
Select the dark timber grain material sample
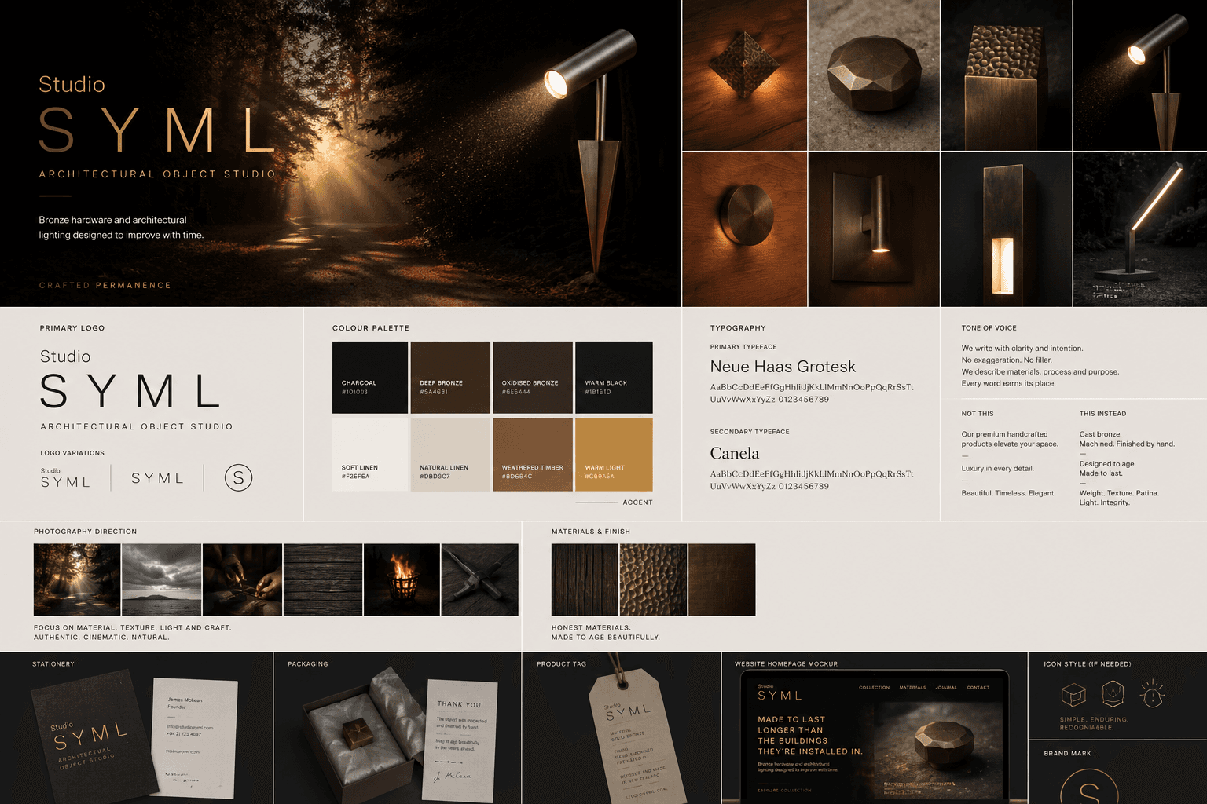coord(585,579)
